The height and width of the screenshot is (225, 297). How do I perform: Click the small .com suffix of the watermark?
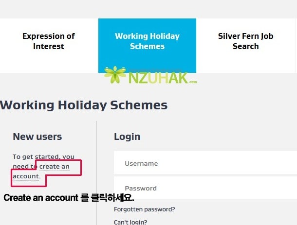[x=193, y=82]
